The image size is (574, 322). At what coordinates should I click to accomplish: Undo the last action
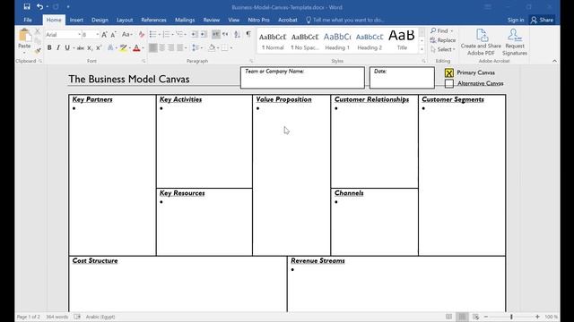(x=39, y=6)
